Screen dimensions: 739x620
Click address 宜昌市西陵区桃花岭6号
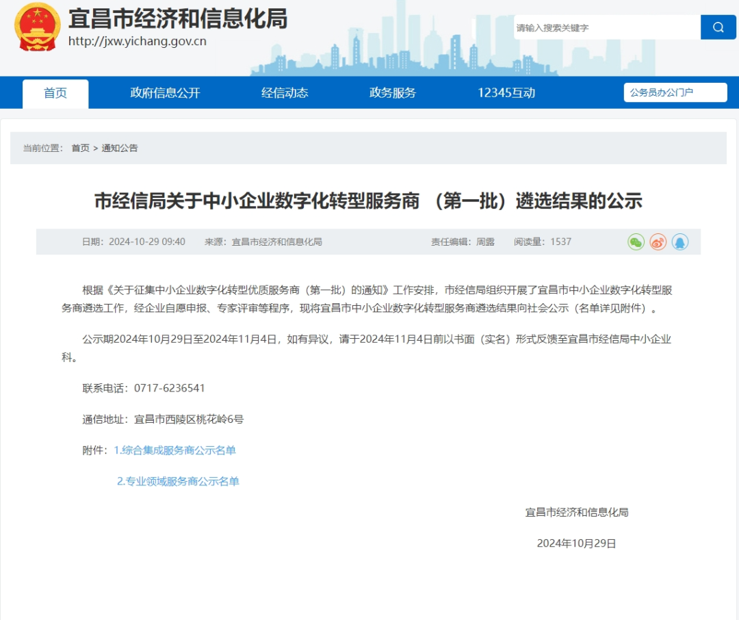[189, 419]
